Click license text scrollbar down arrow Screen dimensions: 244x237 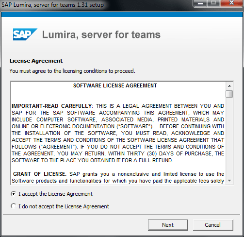(x=229, y=180)
